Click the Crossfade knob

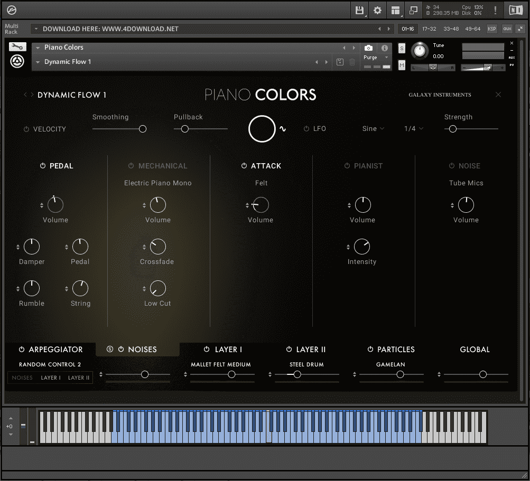[157, 247]
